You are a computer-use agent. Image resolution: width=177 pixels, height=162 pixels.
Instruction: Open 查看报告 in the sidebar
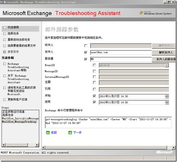(13, 52)
